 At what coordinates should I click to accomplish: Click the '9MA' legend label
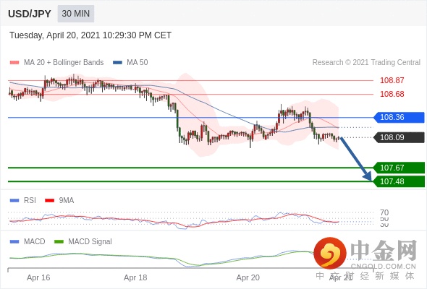point(67,201)
